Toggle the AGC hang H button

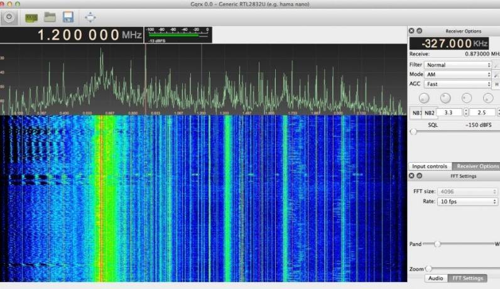[496, 84]
